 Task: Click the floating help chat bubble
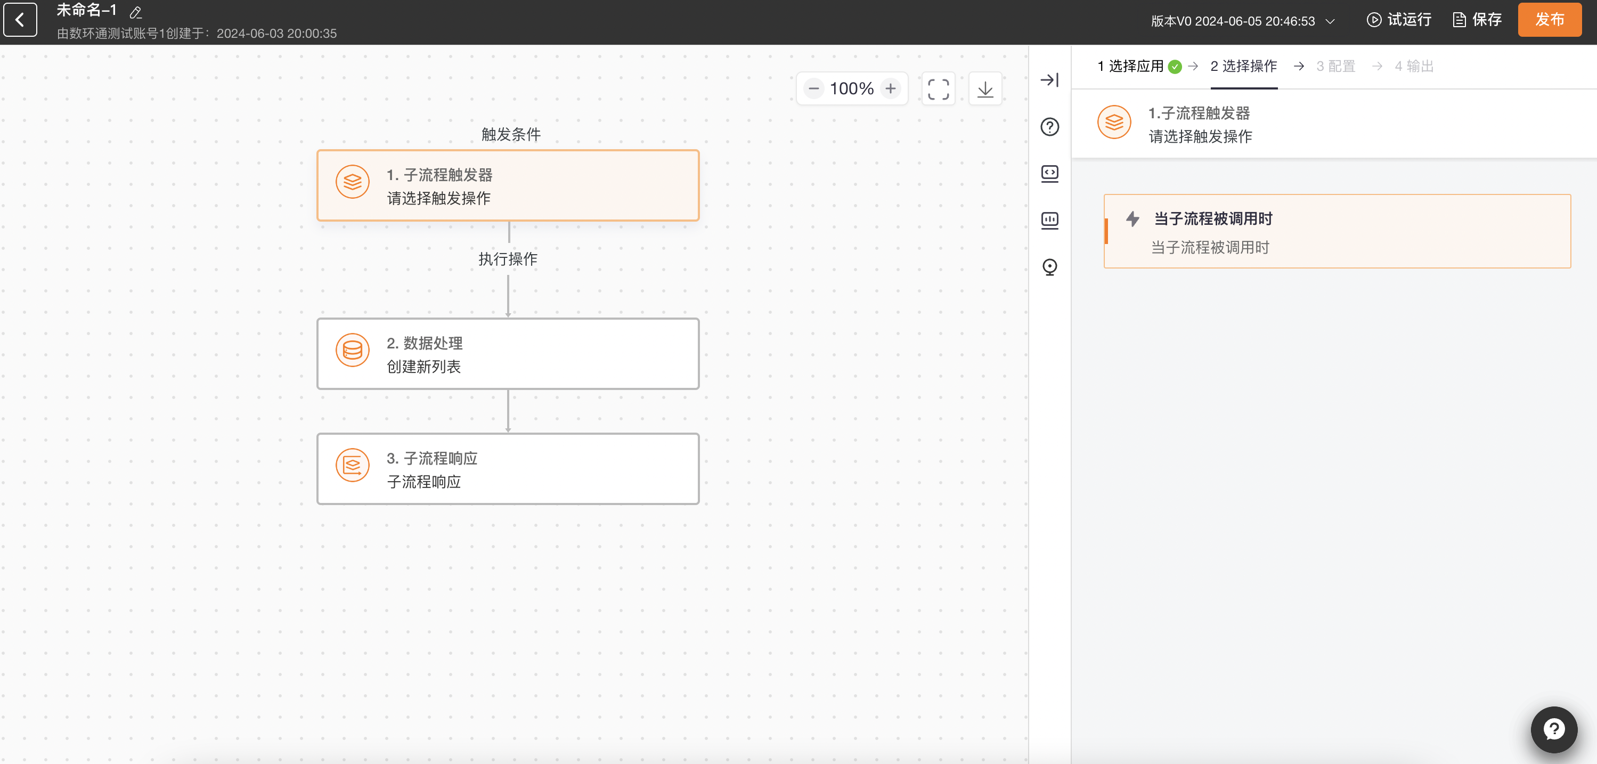coord(1554,729)
